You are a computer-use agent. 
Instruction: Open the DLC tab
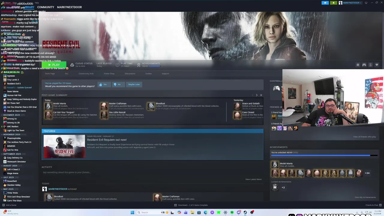tap(67, 73)
